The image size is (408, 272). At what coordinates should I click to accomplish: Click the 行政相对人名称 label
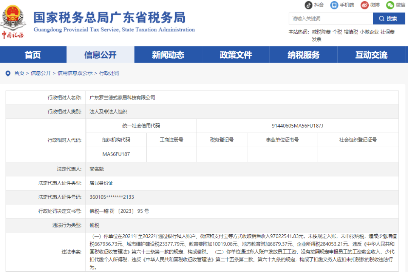pyautogui.click(x=65, y=98)
